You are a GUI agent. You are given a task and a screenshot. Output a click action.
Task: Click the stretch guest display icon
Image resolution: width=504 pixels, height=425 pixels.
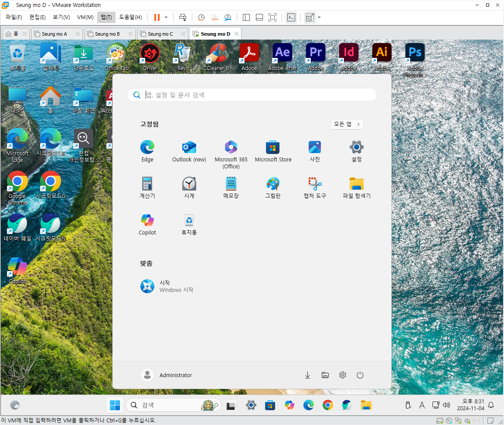310,17
